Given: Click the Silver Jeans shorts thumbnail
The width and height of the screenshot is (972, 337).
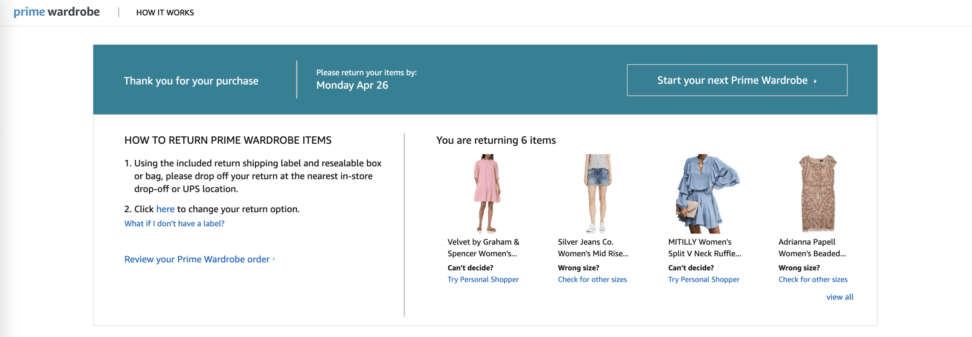Looking at the screenshot, I should coord(597,193).
